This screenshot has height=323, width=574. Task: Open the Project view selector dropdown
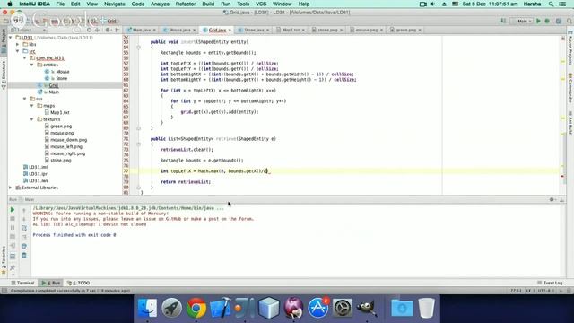click(x=29, y=30)
